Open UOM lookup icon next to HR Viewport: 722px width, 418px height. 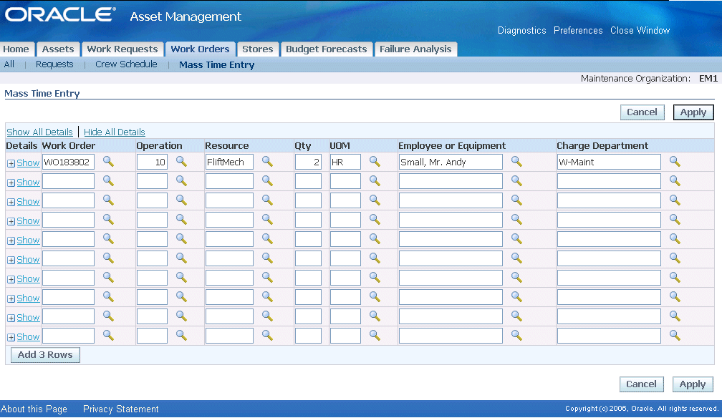[375, 162]
